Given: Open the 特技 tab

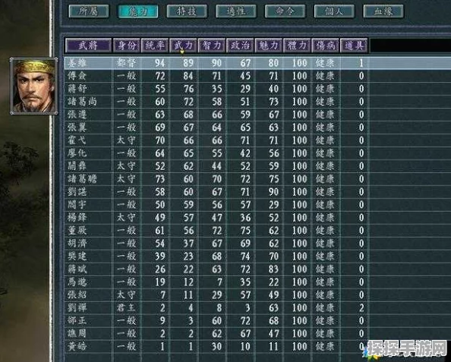Looking at the screenshot, I should pos(187,11).
